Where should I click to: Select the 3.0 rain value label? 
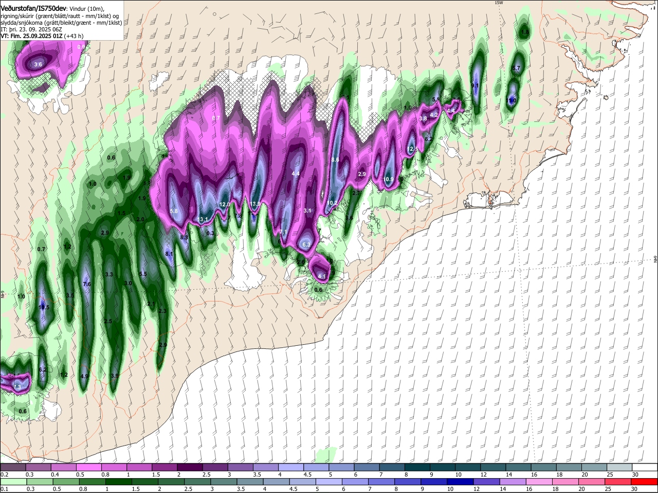click(129, 284)
